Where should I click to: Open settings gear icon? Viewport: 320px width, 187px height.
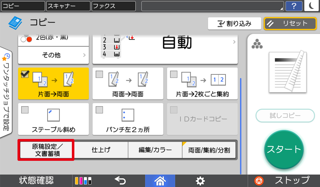[200, 181]
